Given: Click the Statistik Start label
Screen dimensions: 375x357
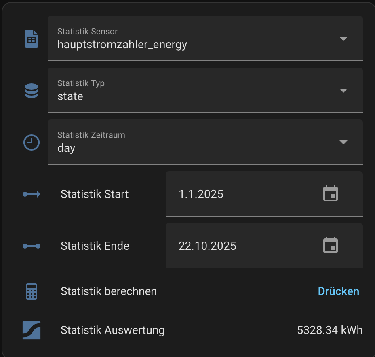Looking at the screenshot, I should (x=95, y=194).
